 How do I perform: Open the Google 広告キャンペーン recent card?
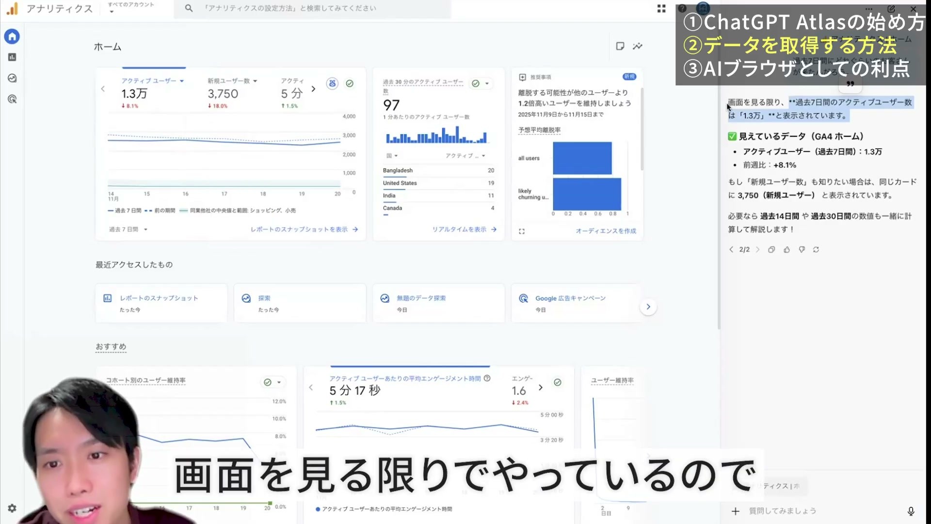point(576,303)
